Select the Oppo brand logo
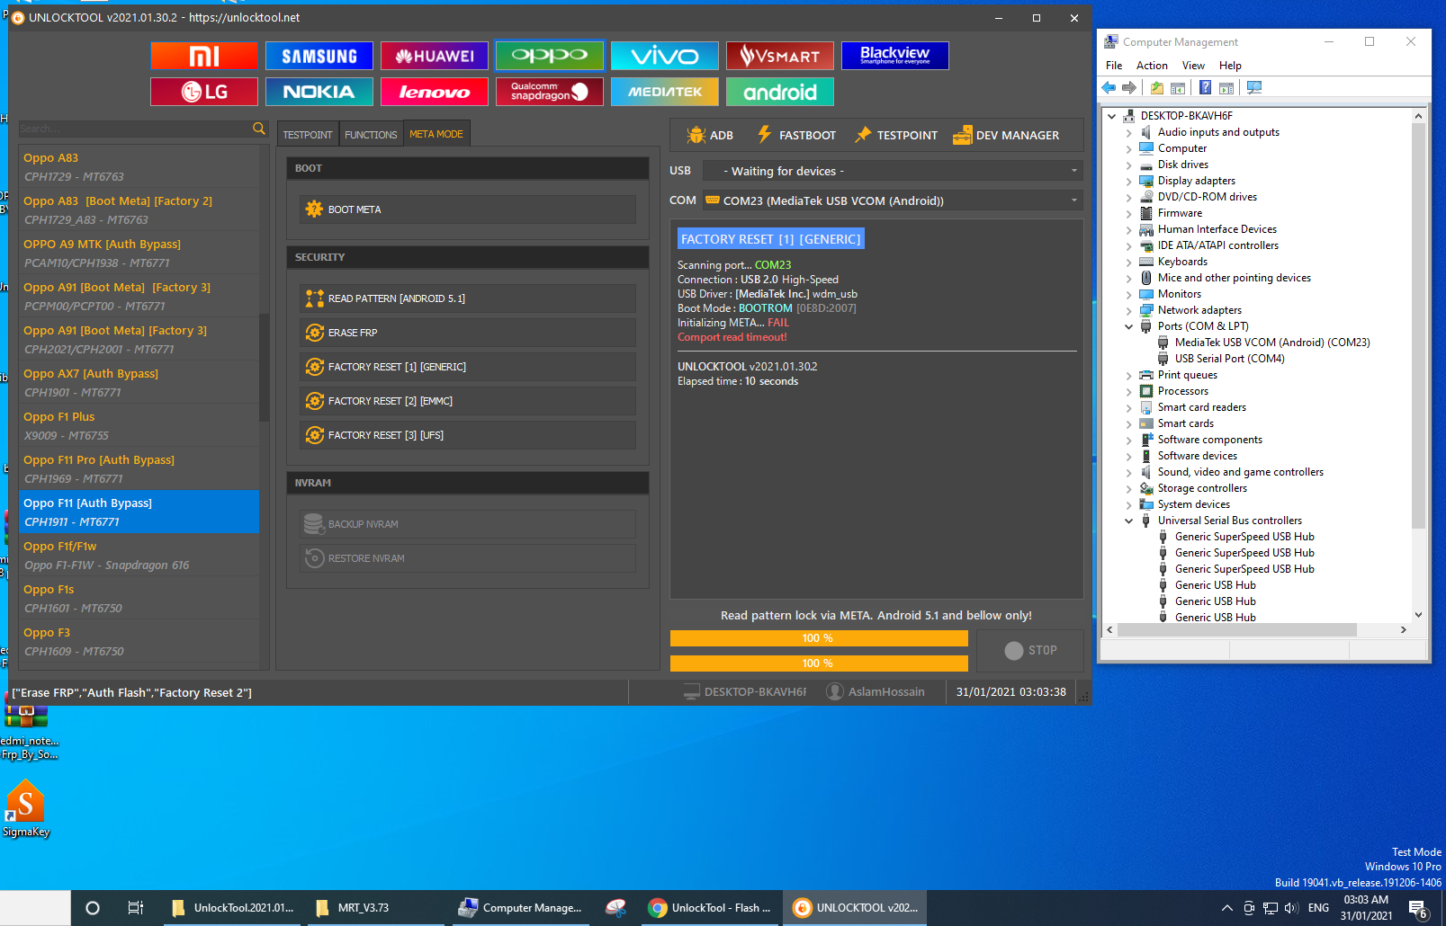 click(x=550, y=56)
